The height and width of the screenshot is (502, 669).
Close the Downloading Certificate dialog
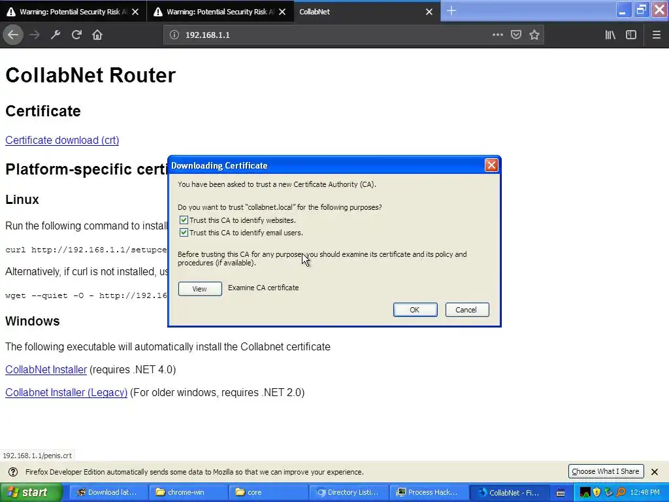491,165
